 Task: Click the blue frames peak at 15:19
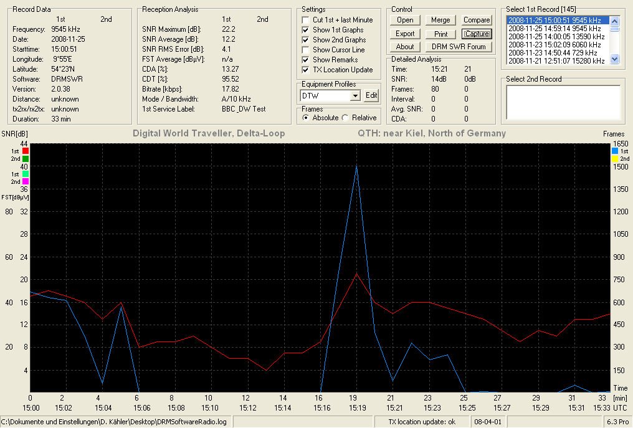pos(356,166)
